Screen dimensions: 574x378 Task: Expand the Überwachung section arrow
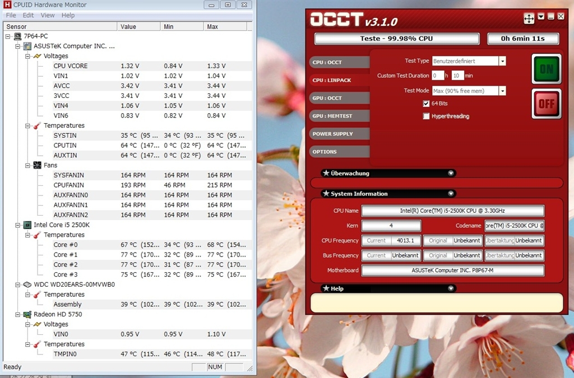(451, 174)
